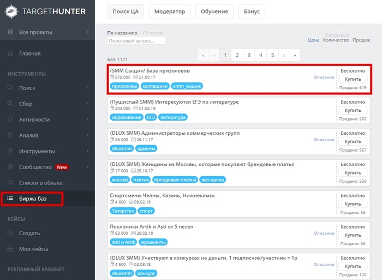Open the Биржа баз menu item

click(x=33, y=199)
